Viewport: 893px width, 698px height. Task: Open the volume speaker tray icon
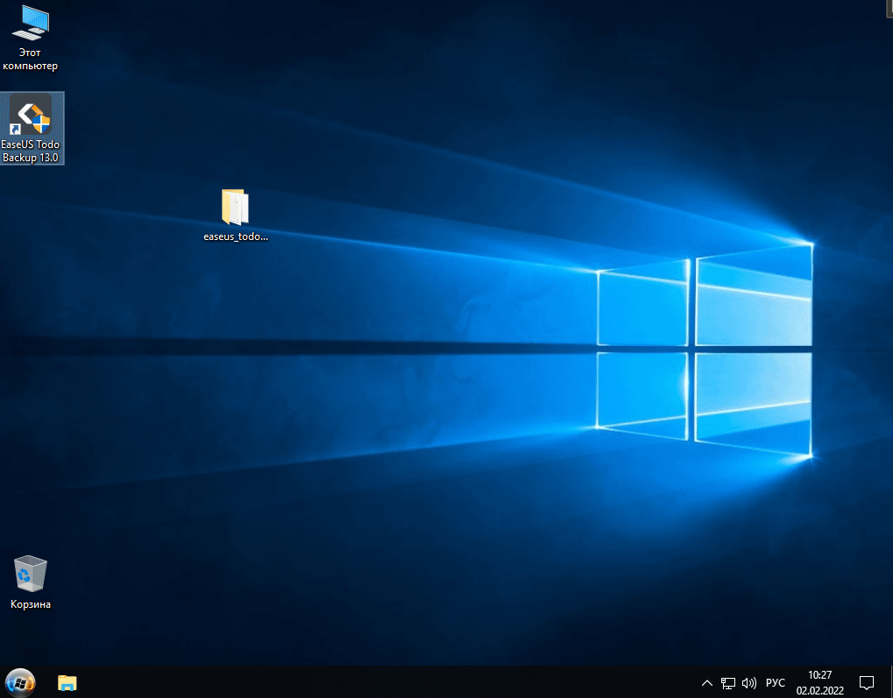tap(749, 682)
